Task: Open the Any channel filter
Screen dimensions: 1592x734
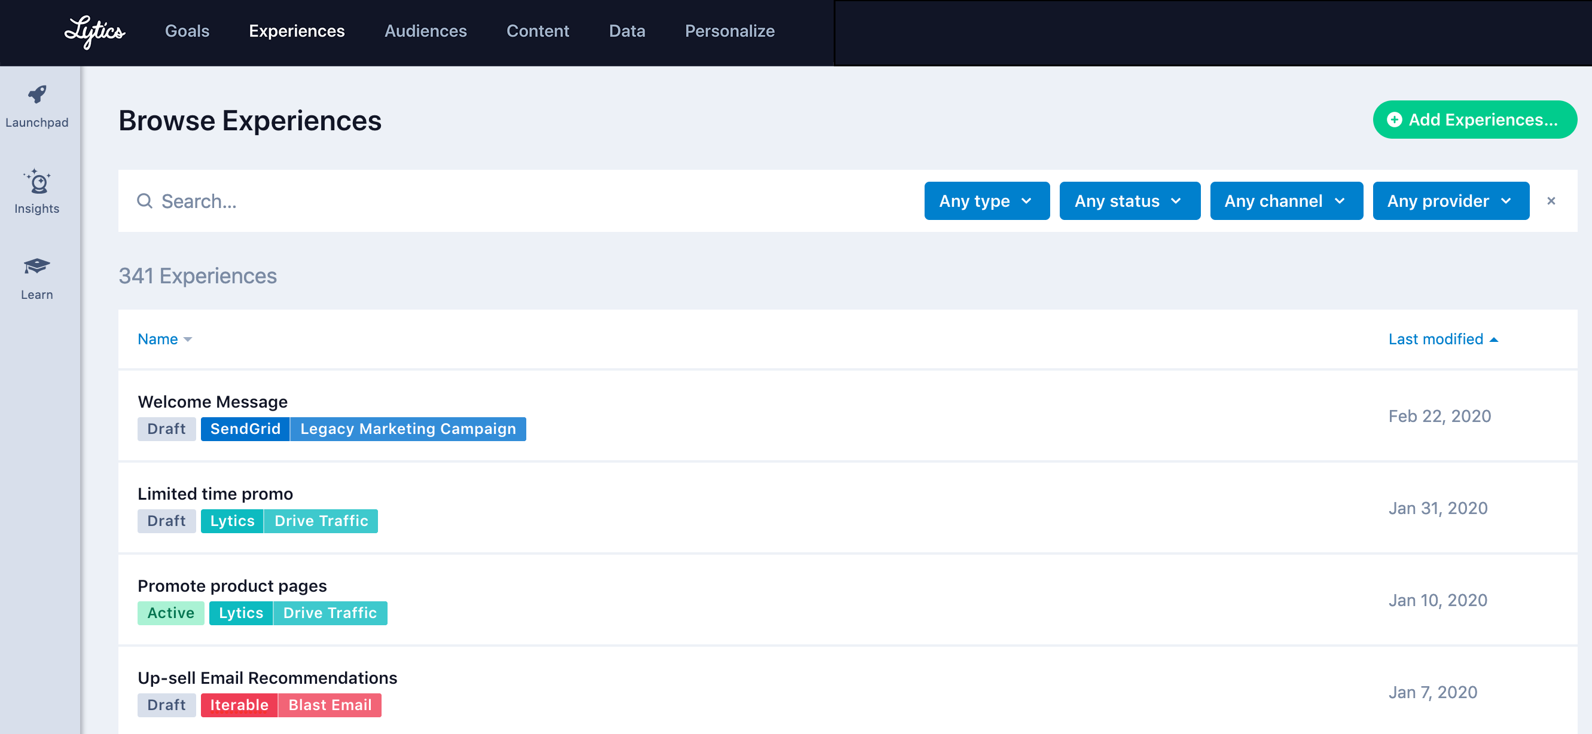Action: (1285, 201)
